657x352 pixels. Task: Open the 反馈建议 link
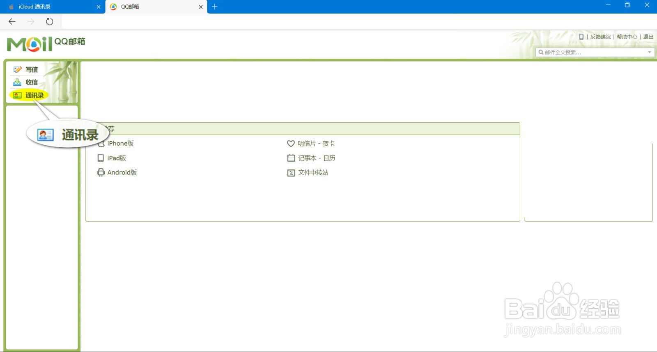coord(600,37)
